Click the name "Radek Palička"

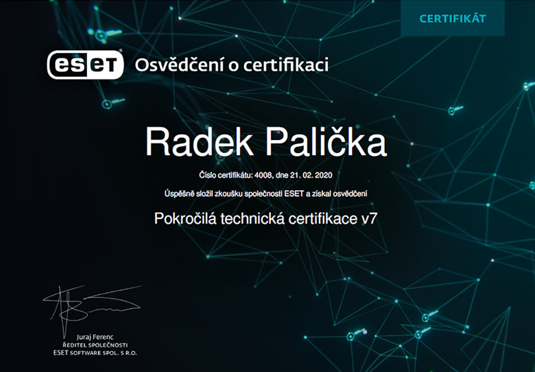[266, 141]
